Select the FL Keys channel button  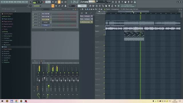tap(45, 25)
